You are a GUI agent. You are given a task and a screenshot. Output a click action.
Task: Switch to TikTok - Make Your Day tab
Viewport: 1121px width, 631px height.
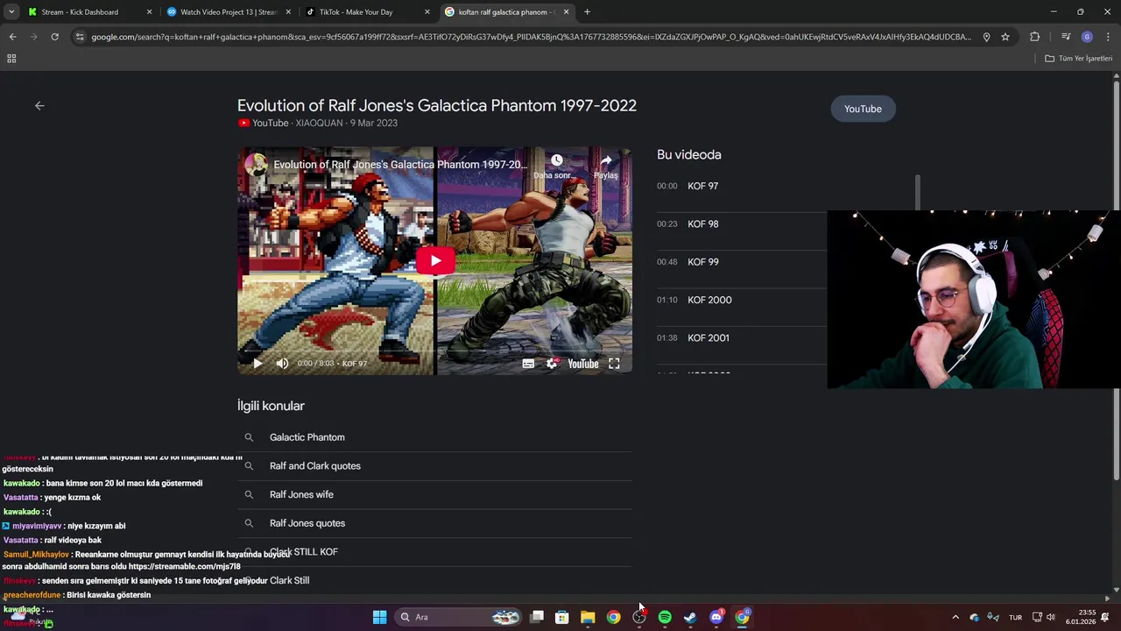[x=366, y=12]
